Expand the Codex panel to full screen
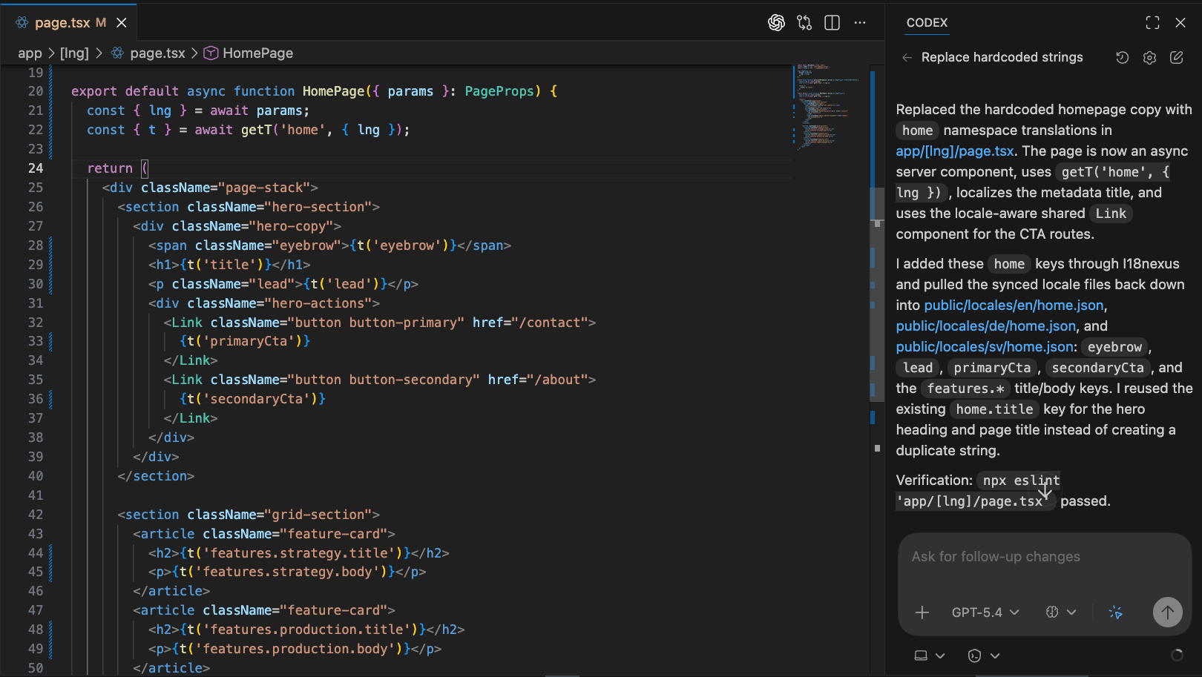The width and height of the screenshot is (1202, 677). 1152,23
